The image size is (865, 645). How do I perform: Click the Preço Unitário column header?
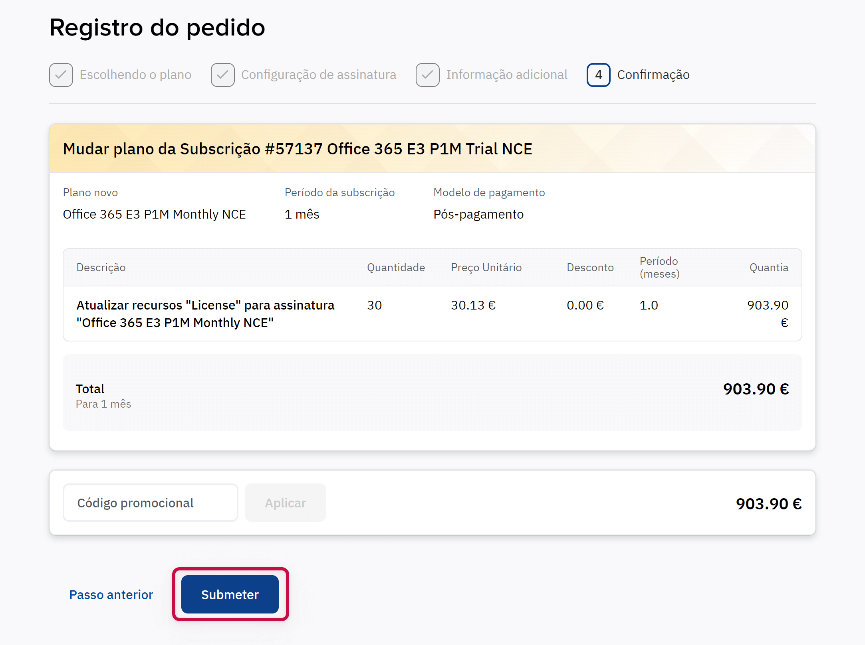pos(486,267)
